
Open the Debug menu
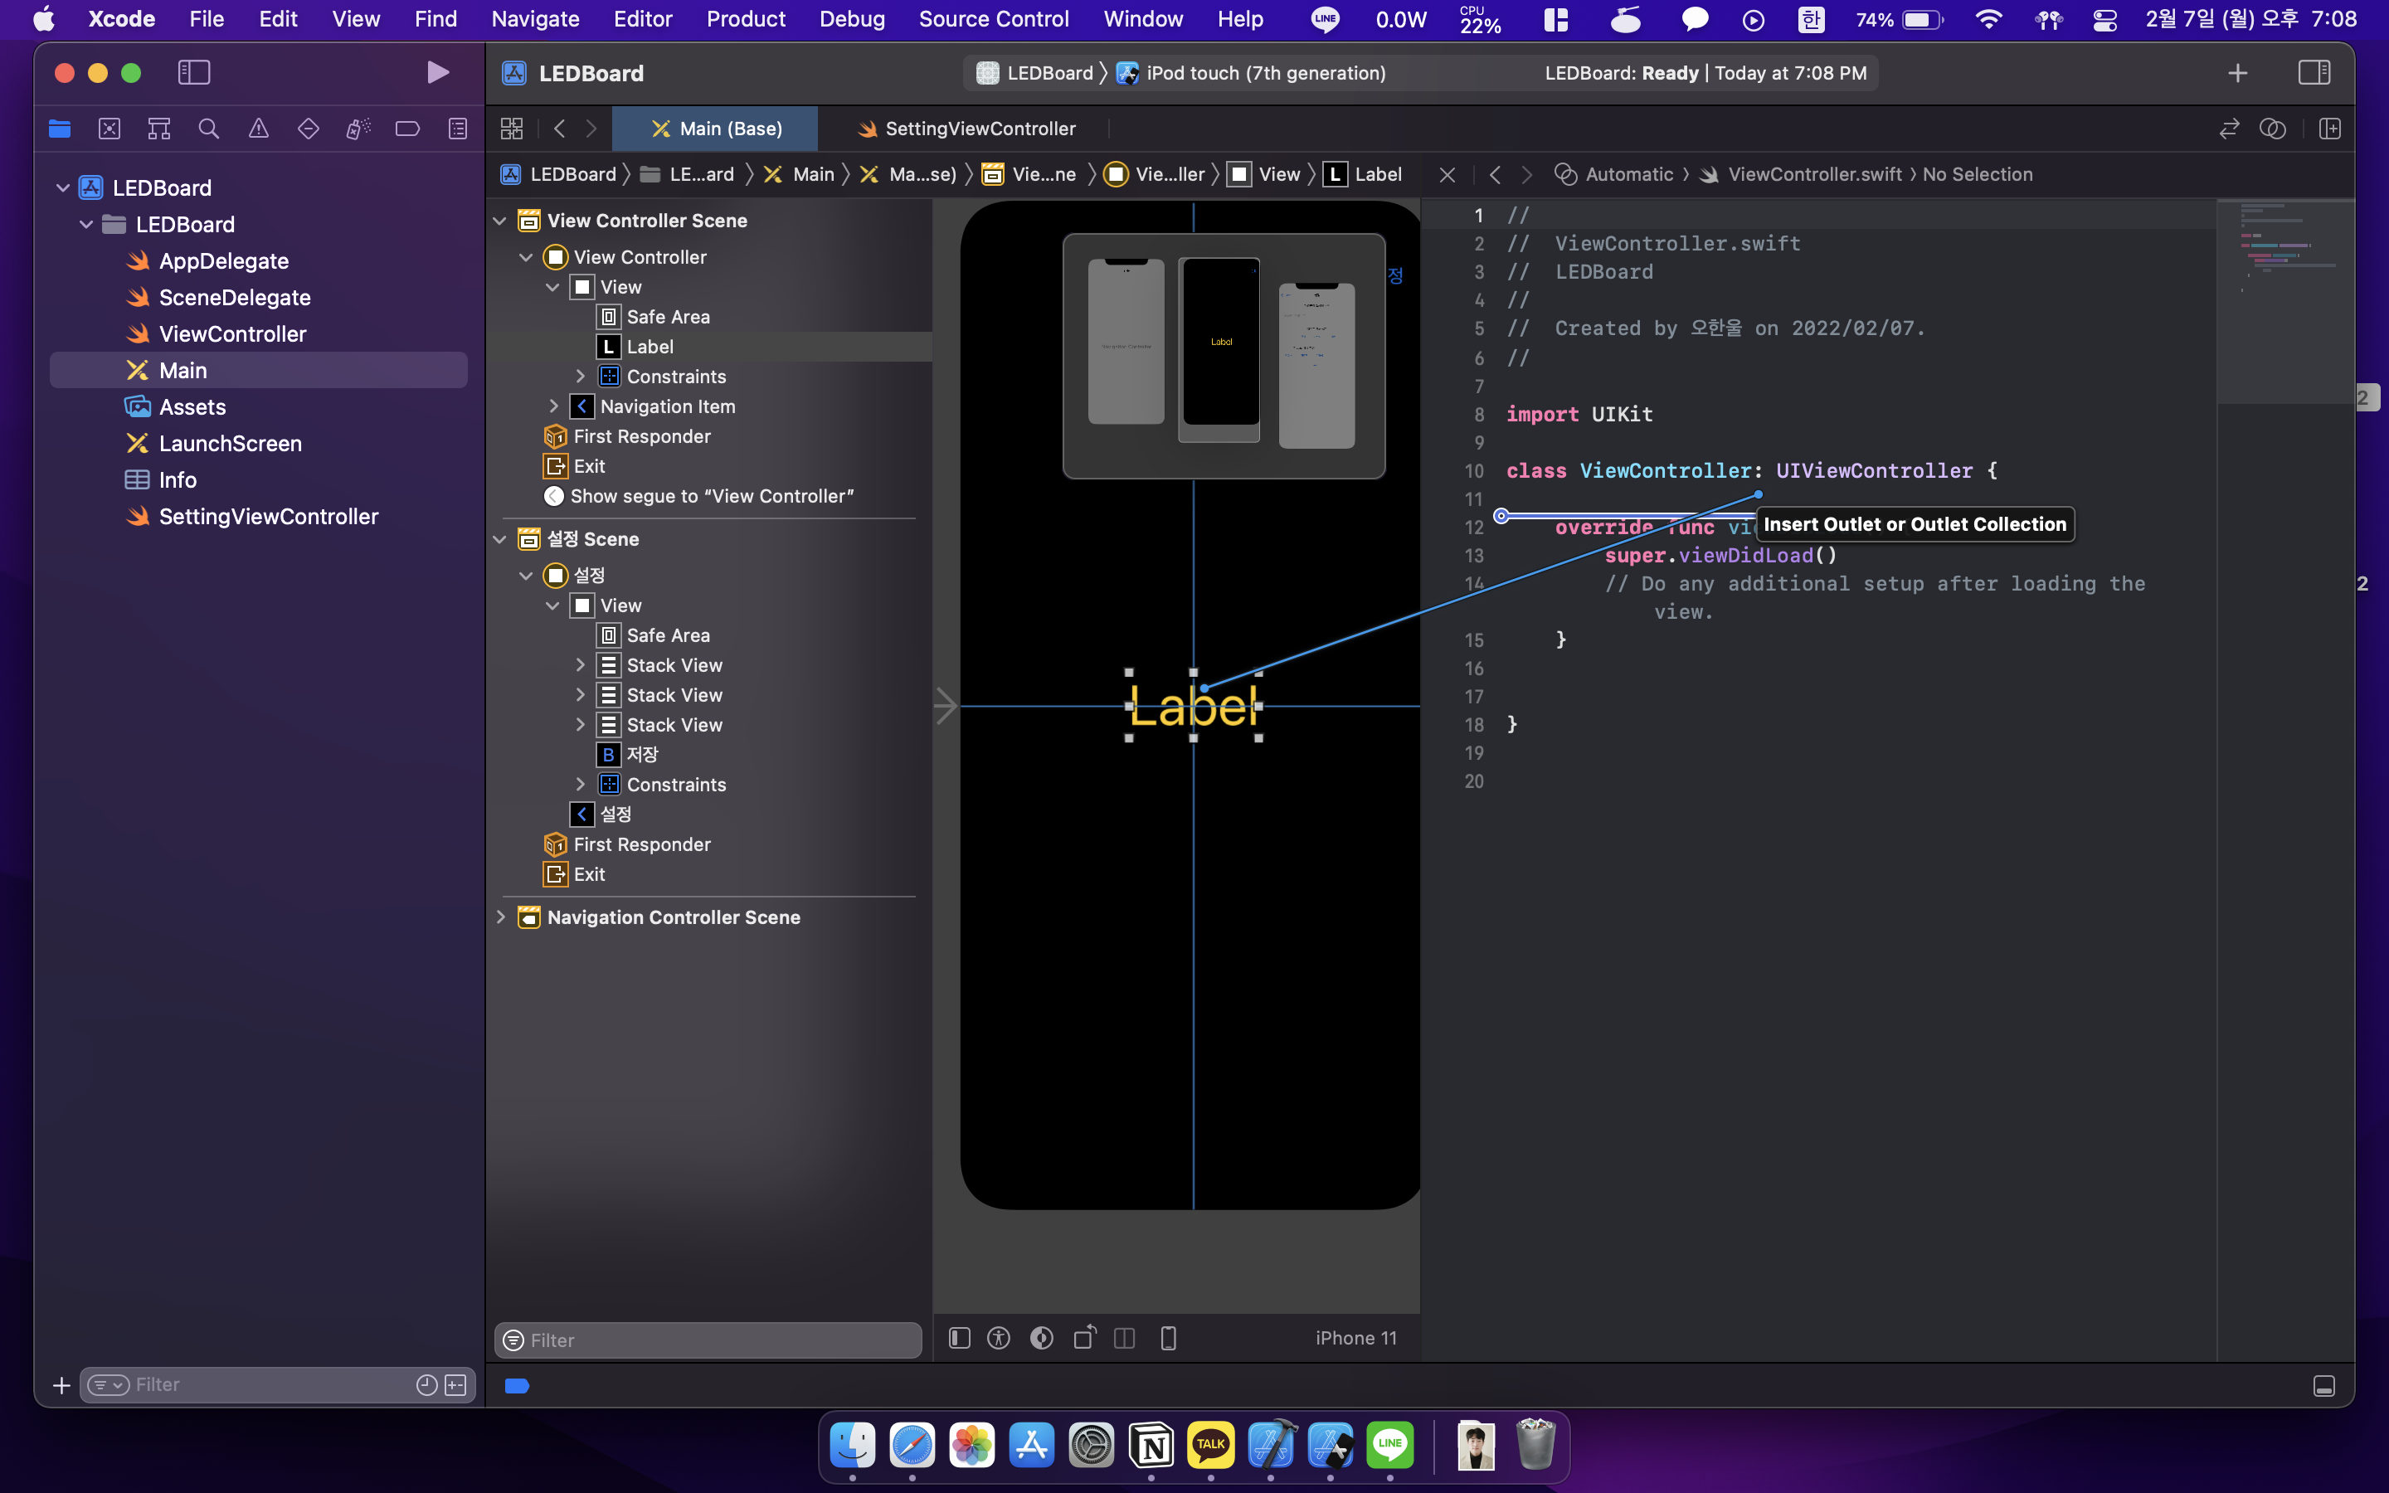tap(852, 19)
